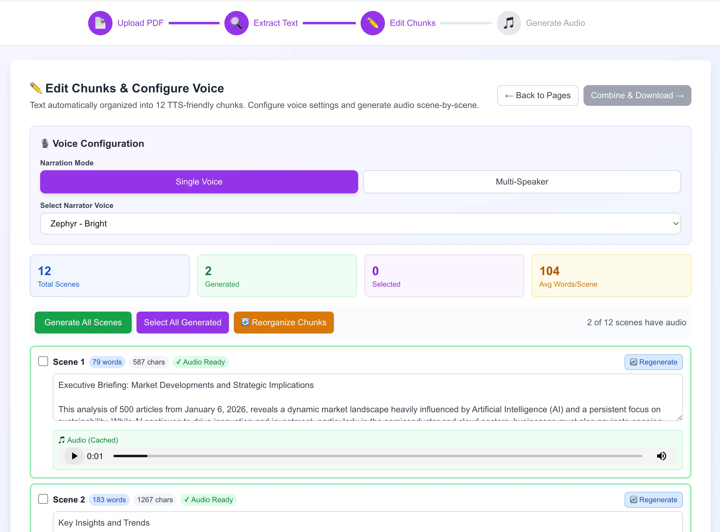Mute the Scene 1 audio player
This screenshot has height=532, width=720.
tap(661, 456)
